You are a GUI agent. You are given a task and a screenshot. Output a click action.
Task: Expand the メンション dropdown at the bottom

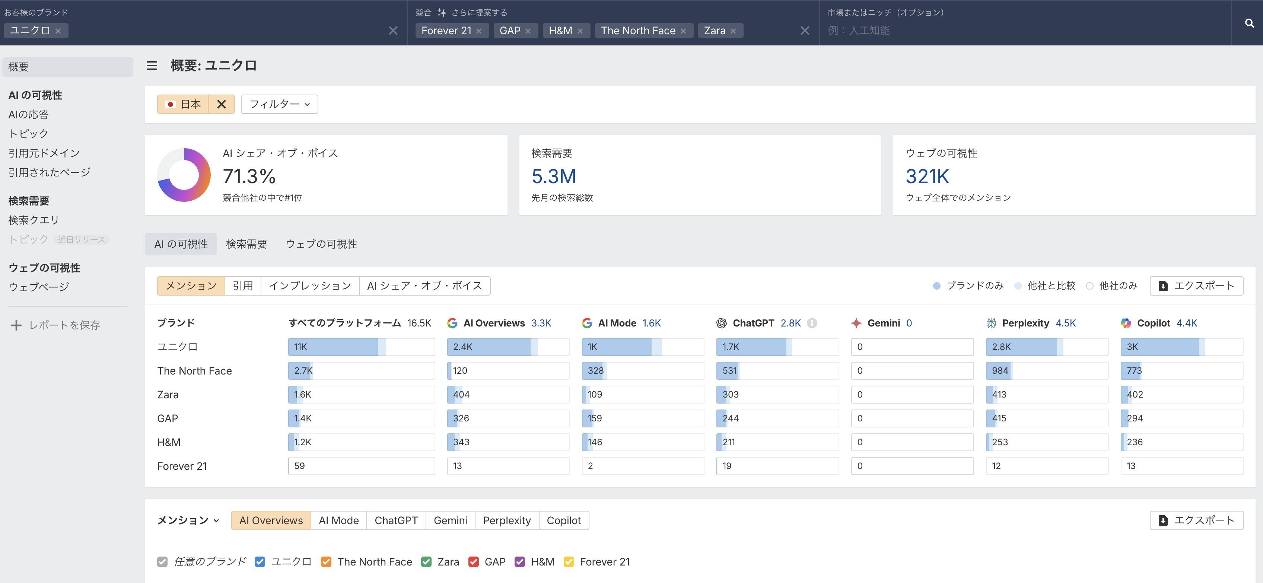point(188,520)
